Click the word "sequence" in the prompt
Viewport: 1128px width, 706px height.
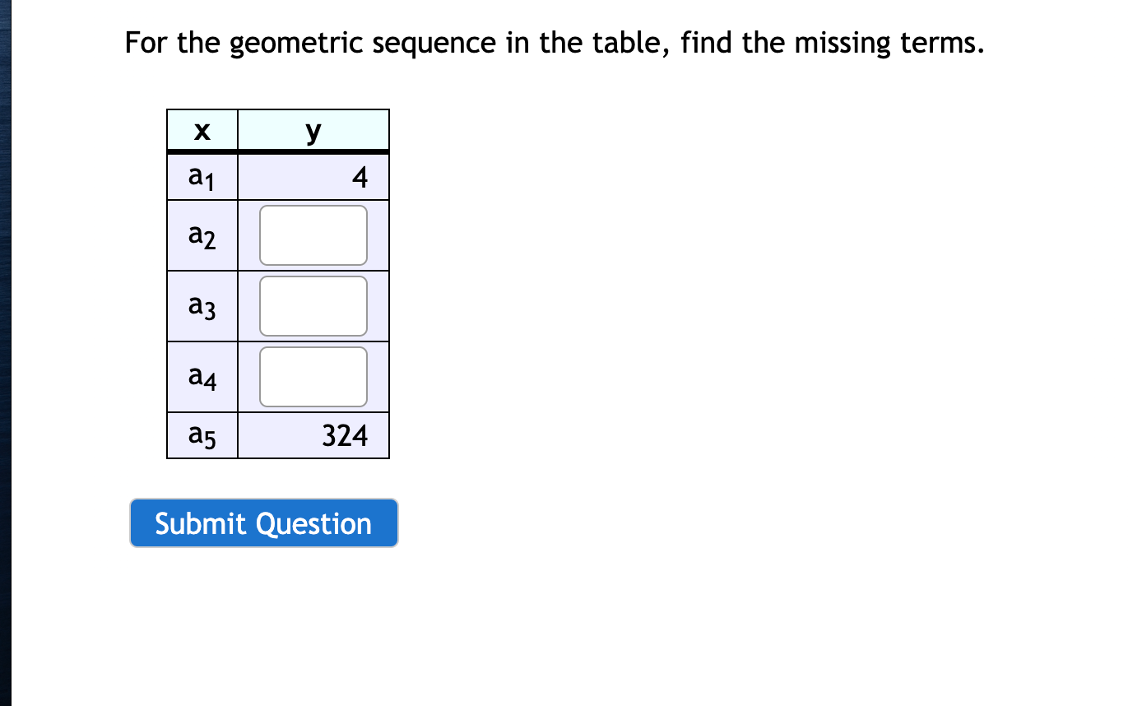[x=434, y=45]
